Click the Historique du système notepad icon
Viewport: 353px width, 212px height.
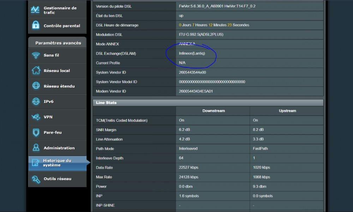click(36, 163)
